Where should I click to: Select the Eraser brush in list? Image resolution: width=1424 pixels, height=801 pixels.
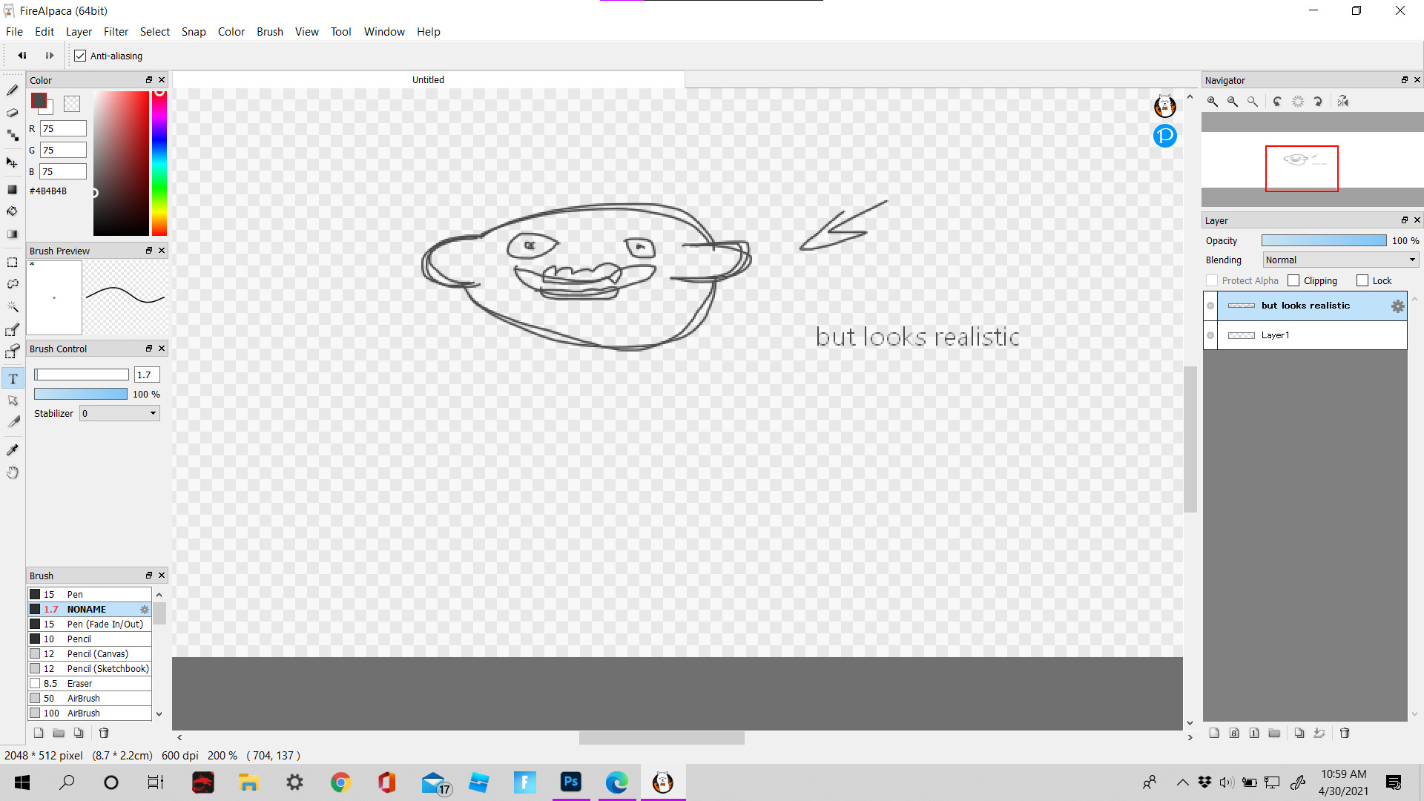79,683
